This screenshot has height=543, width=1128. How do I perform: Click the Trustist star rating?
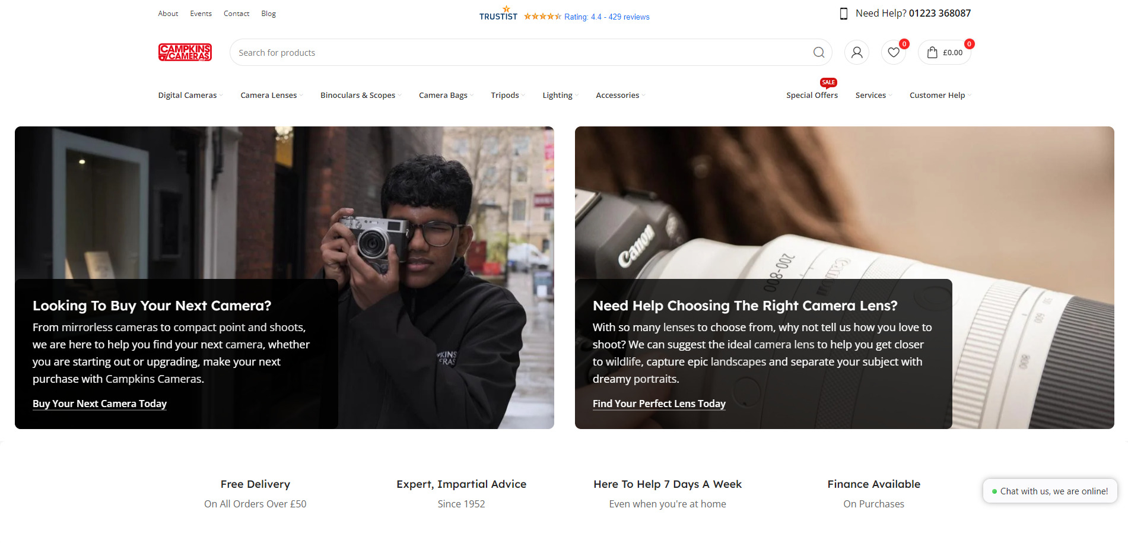coord(542,17)
